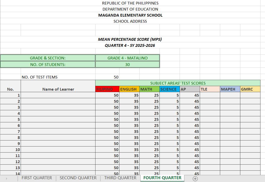Select learner 4 Science score 5
The width and height of the screenshot is (265, 182).
[x=170, y=114]
